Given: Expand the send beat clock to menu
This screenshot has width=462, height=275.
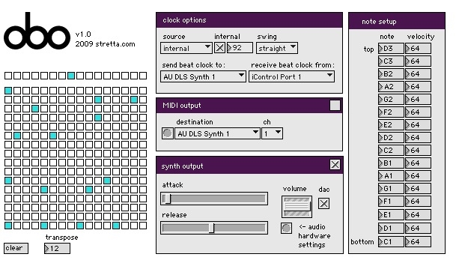Looking at the screenshot, I should [203, 76].
